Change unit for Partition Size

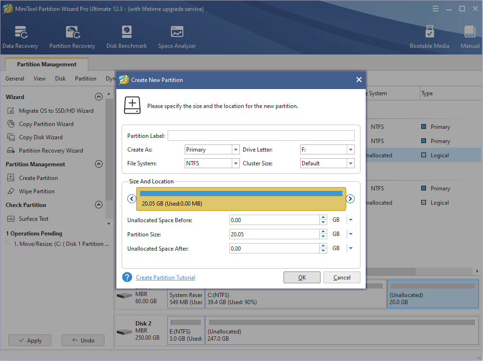tap(350, 234)
